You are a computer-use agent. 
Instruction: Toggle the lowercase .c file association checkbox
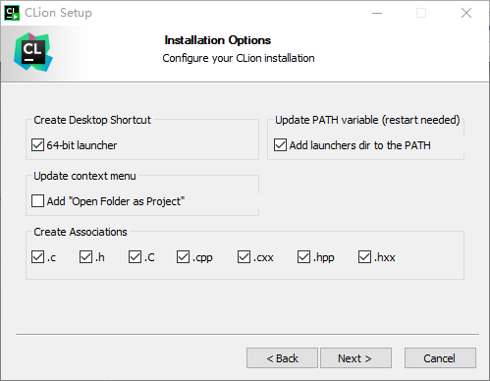click(37, 257)
